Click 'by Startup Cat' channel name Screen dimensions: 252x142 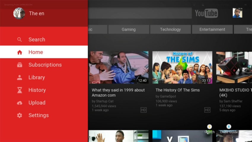pyautogui.click(x=103, y=101)
